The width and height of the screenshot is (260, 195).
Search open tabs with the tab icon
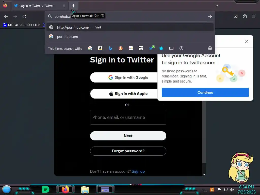171,48
